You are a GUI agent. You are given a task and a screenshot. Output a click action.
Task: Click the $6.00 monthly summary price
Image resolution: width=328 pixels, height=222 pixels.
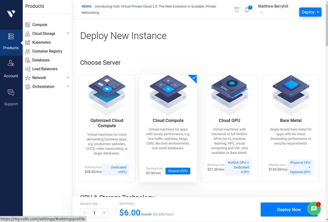(x=130, y=213)
